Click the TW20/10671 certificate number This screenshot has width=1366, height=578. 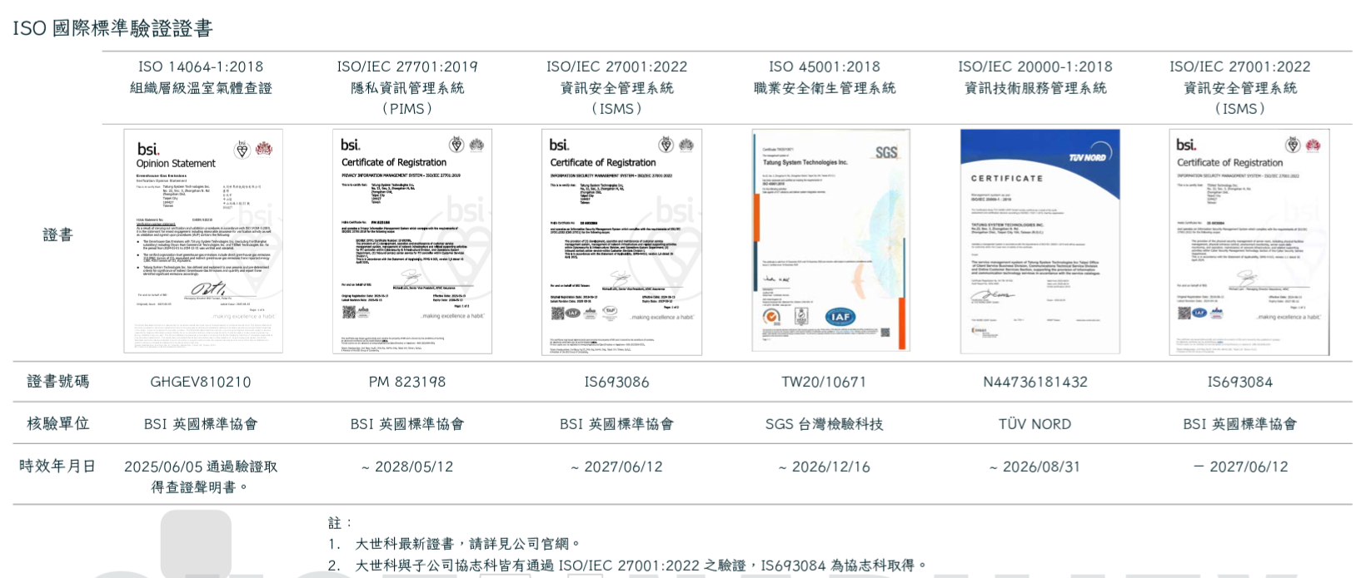coord(824,382)
